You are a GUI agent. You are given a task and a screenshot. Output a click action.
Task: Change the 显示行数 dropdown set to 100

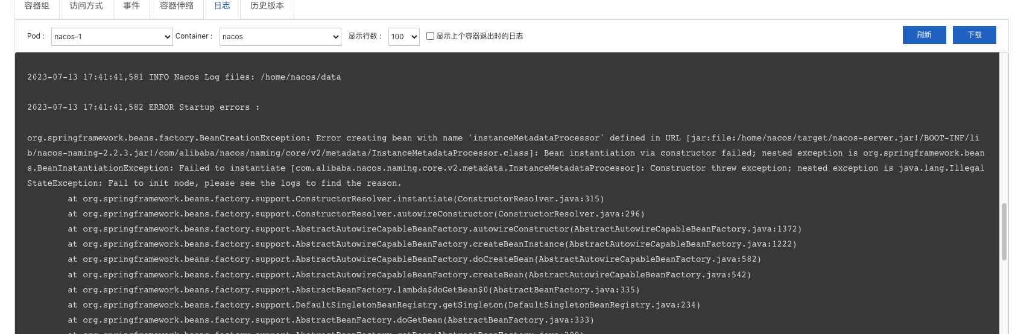point(404,37)
